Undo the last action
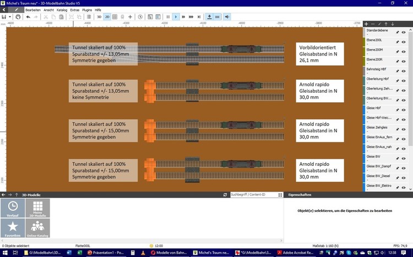This screenshot has height=257, width=413. point(28,17)
